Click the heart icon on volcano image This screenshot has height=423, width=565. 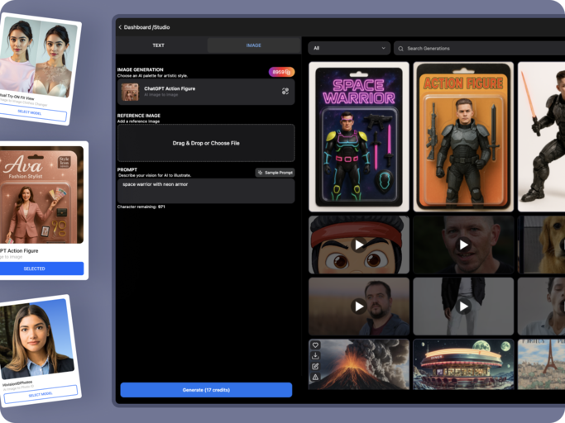pos(315,345)
